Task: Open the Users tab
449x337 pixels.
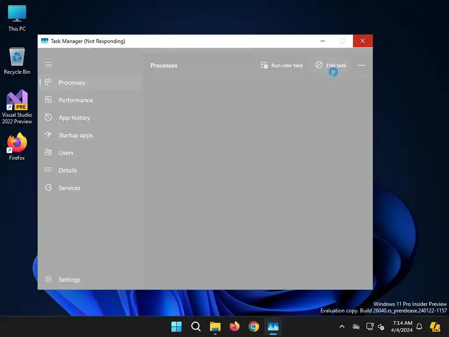Action: (x=90, y=152)
